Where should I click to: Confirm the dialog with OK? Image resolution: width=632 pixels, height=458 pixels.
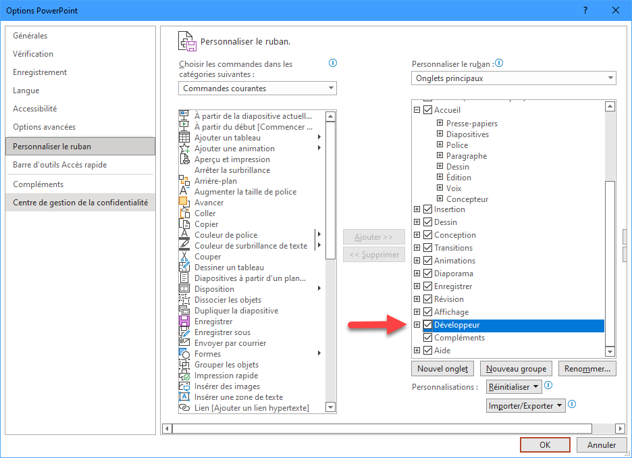pos(545,444)
